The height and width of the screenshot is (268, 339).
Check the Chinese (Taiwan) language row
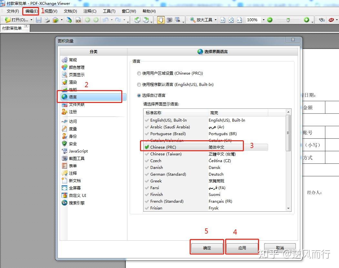(206, 154)
